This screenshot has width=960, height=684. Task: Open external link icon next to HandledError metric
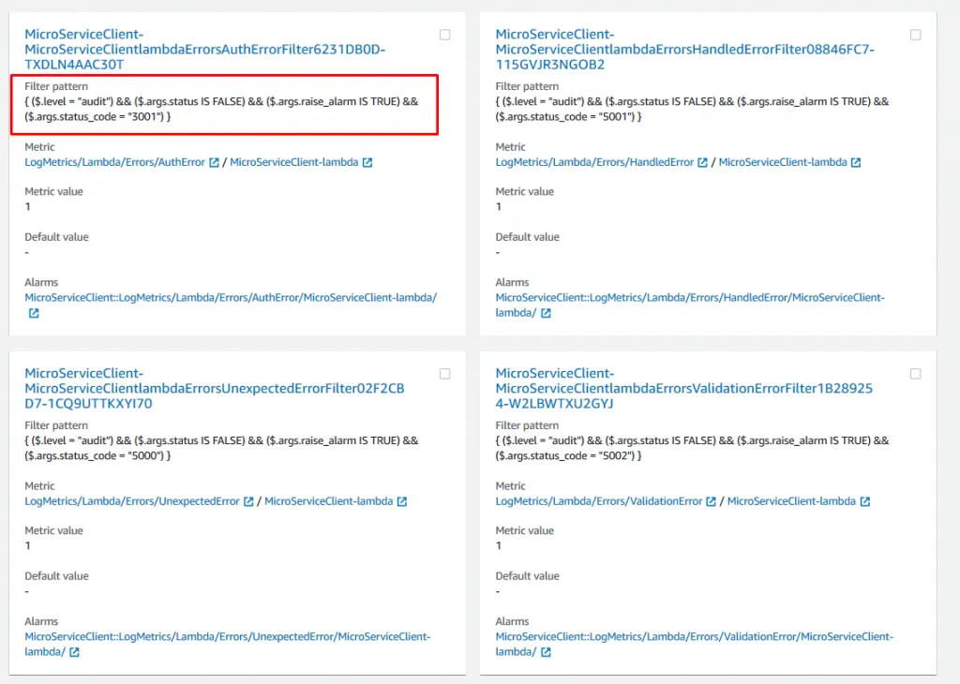pyautogui.click(x=703, y=163)
